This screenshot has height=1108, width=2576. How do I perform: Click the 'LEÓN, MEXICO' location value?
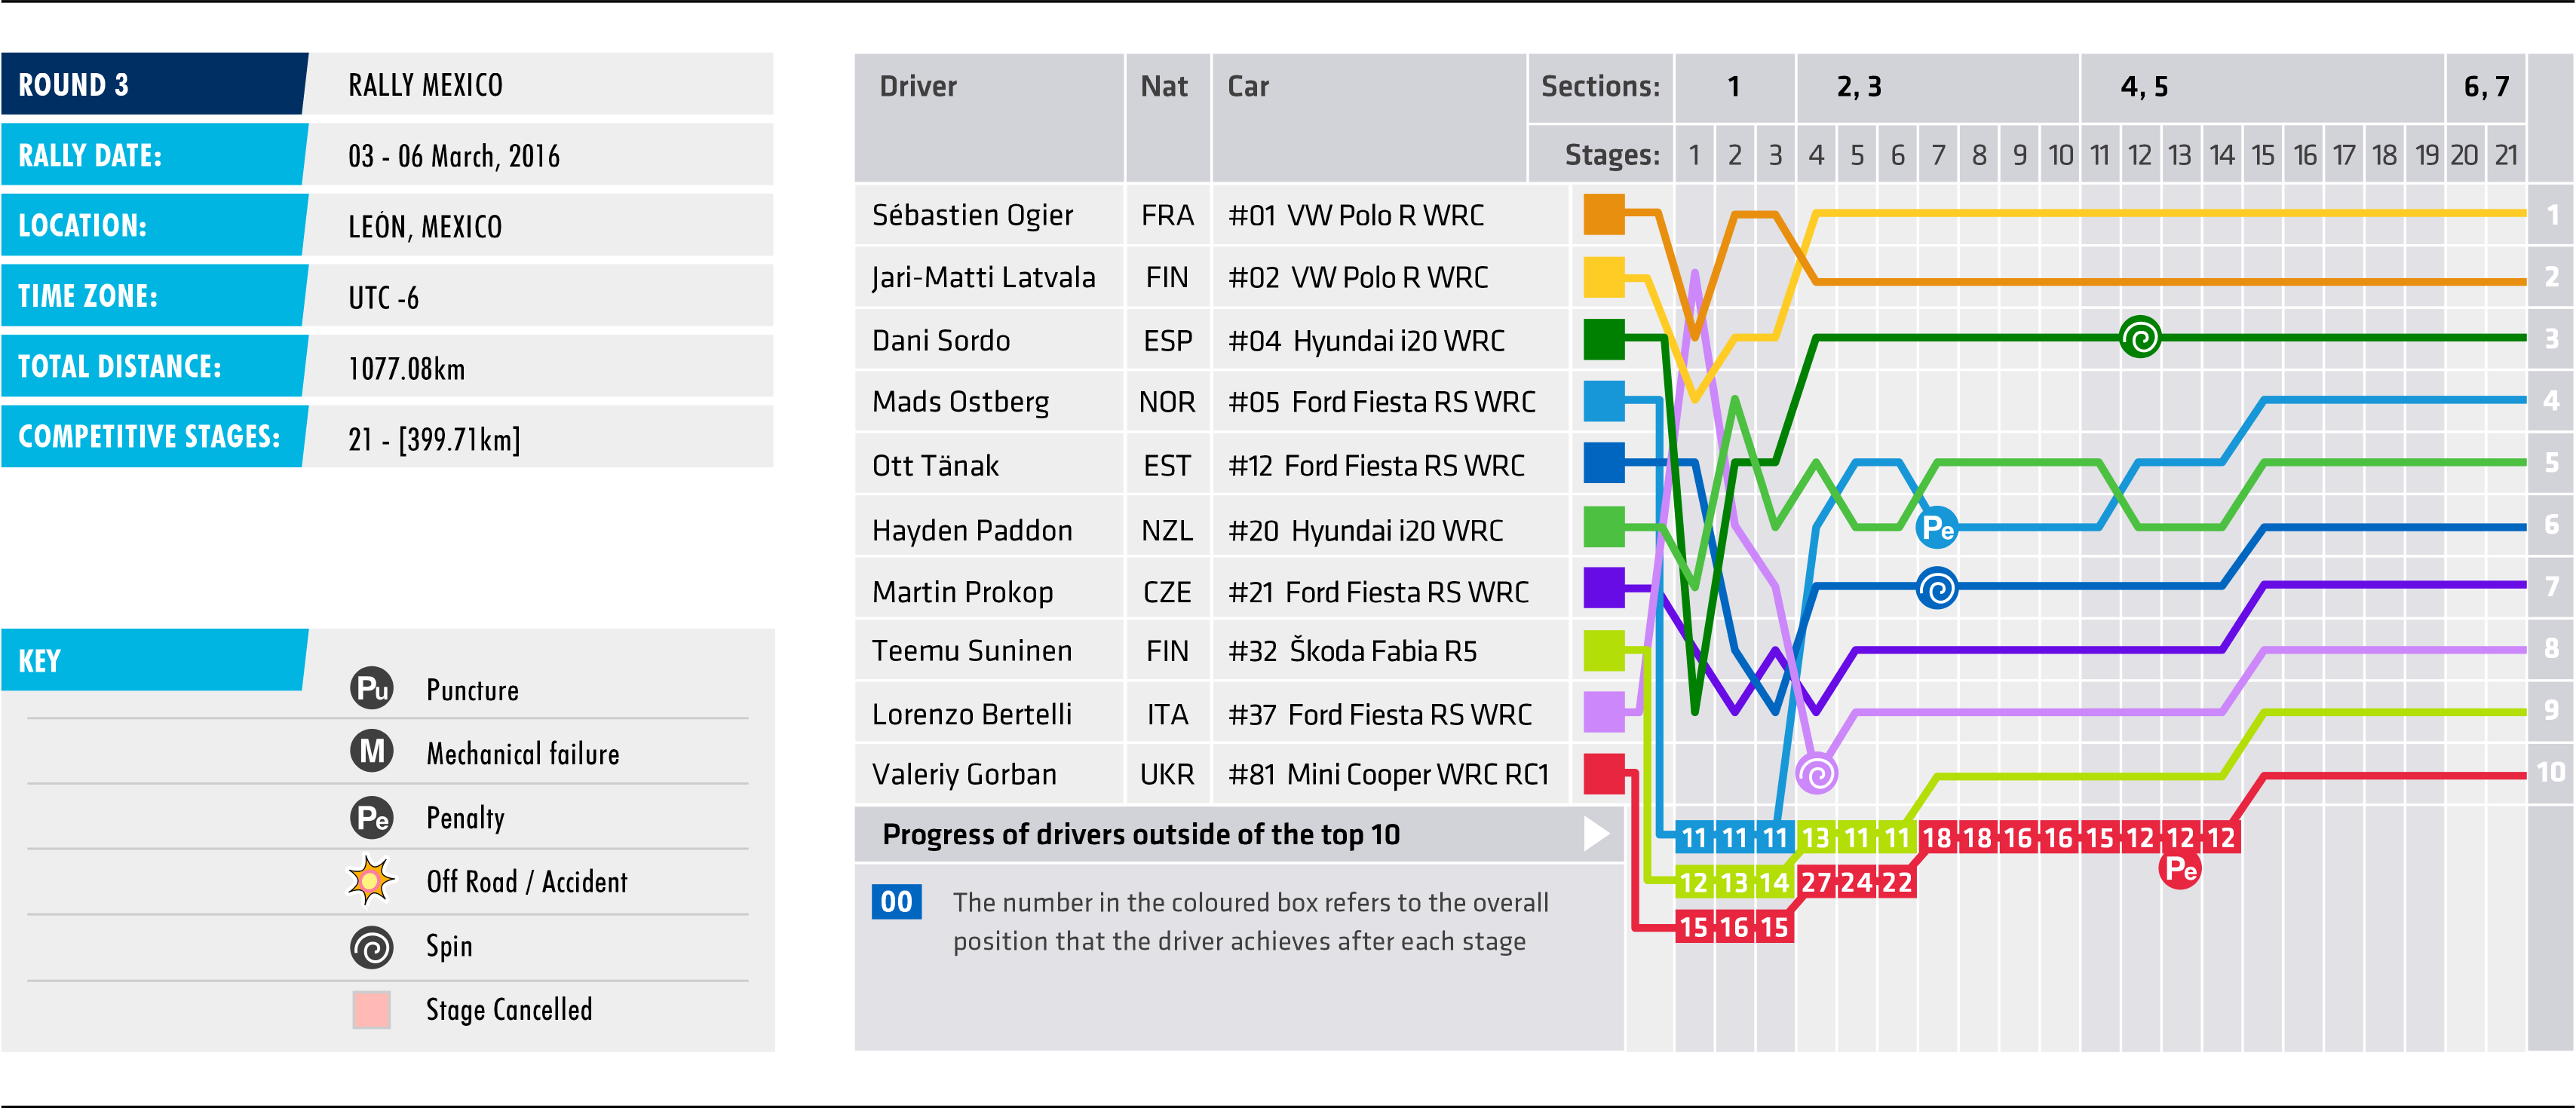[425, 227]
